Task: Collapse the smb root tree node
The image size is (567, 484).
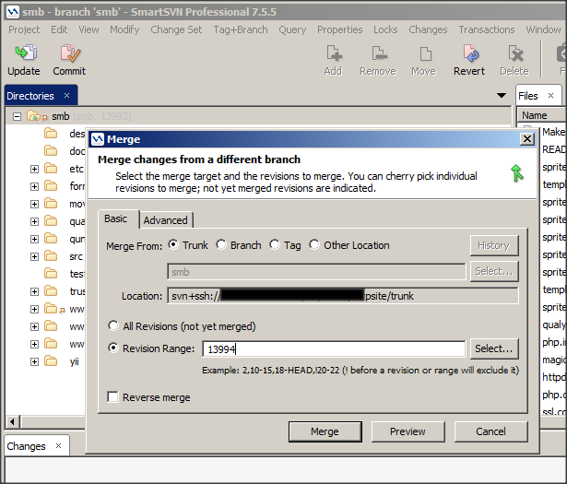Action: point(17,116)
